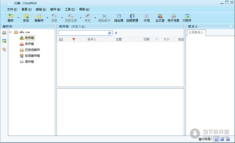This screenshot has height=143, width=235.
Task: Open the 邮箱(B) menu
Action: (41, 9)
